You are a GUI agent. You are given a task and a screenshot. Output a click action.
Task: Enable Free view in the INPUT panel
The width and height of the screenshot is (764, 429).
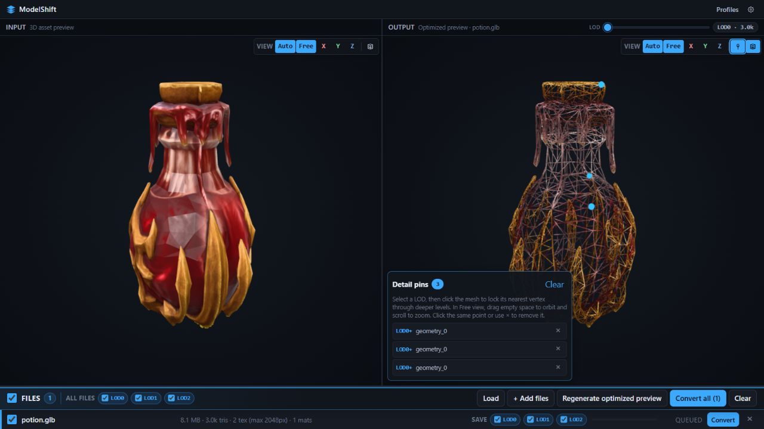coord(306,46)
